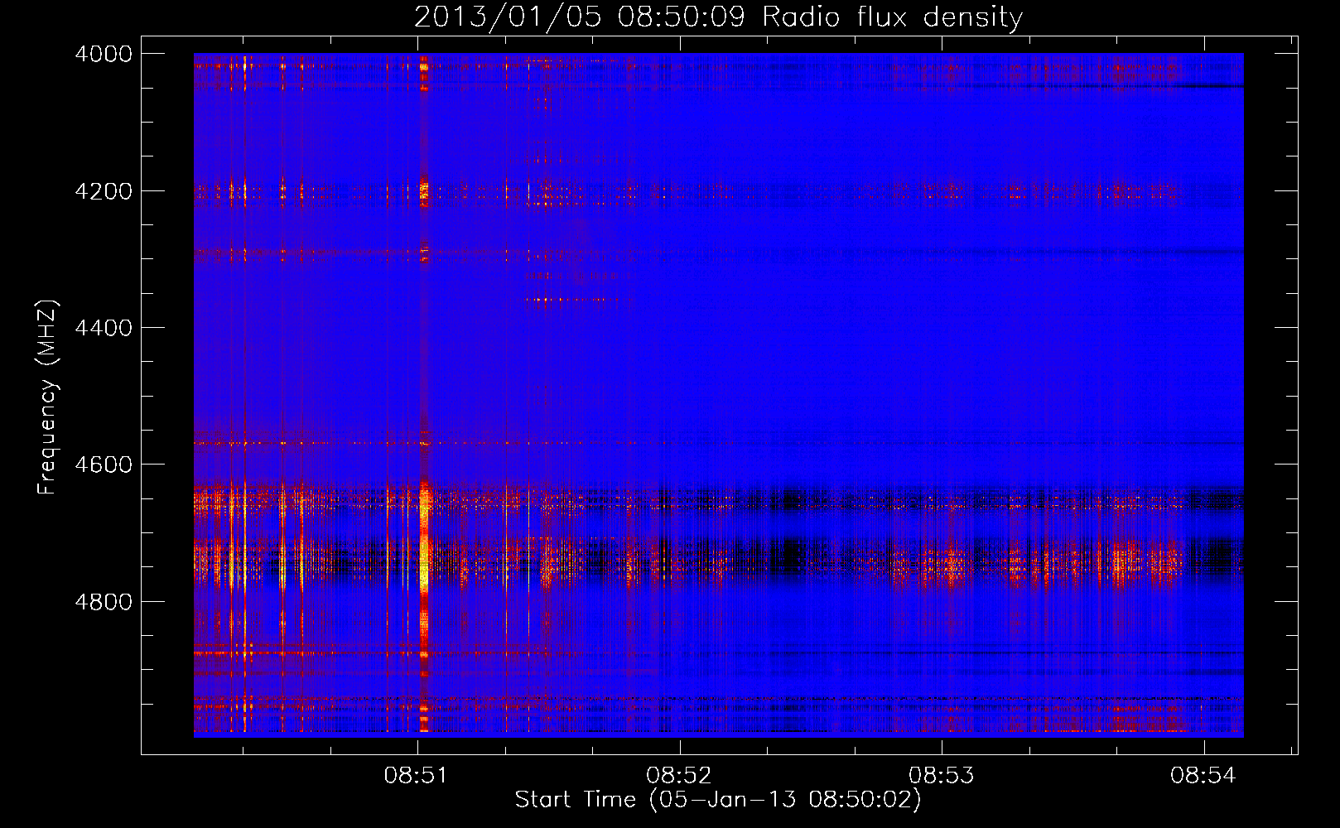Click the 08:53 time tick label
The width and height of the screenshot is (1340, 828).
point(941,775)
